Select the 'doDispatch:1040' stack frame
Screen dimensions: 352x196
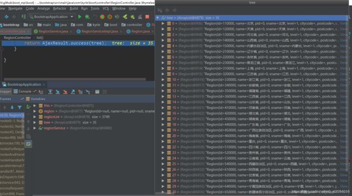[12, 177]
